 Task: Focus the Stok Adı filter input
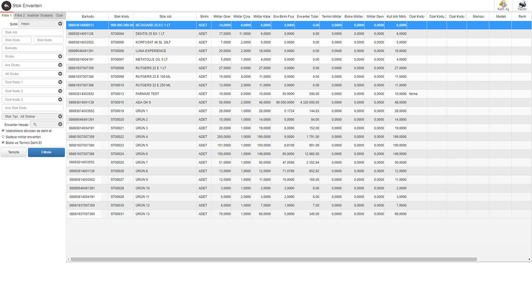coord(33,32)
